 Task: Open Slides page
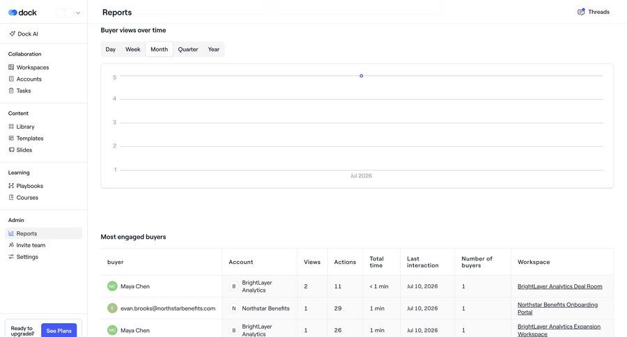44,150
